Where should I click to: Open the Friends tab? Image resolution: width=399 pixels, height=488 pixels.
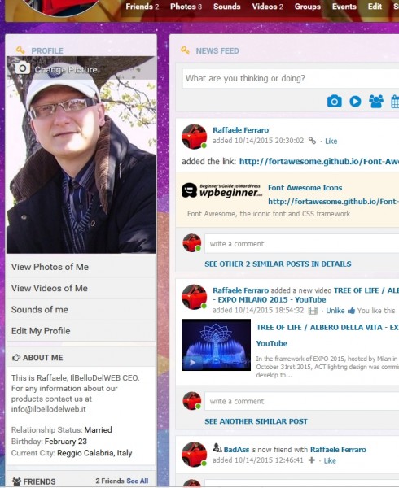pyautogui.click(x=142, y=7)
